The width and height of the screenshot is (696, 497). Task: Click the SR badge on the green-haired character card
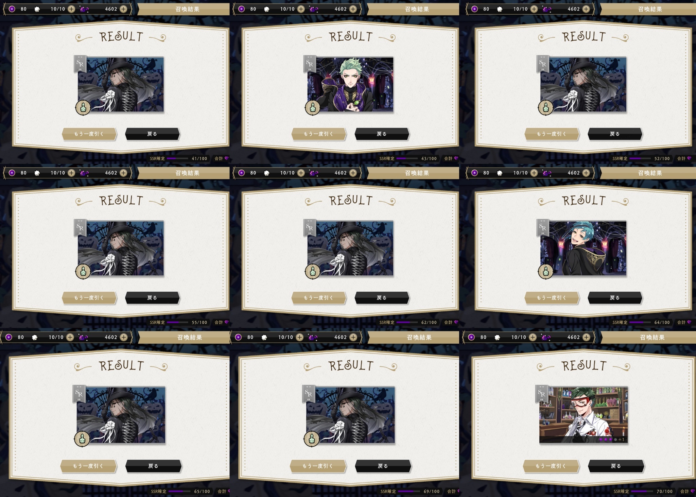310,64
